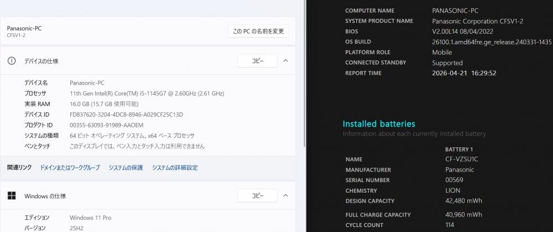Image resolution: width=553 pixels, height=232 pixels.
Task: Select the report time 2026-04-21 value
Action: (464, 73)
